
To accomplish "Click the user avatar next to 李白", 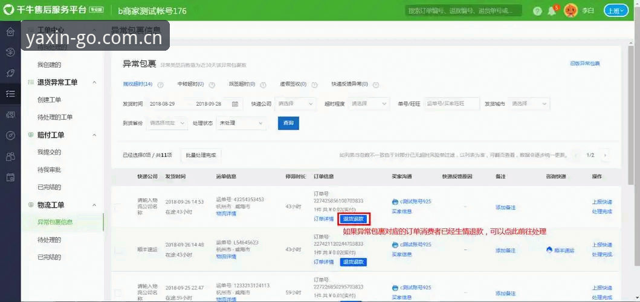I will tap(571, 11).
